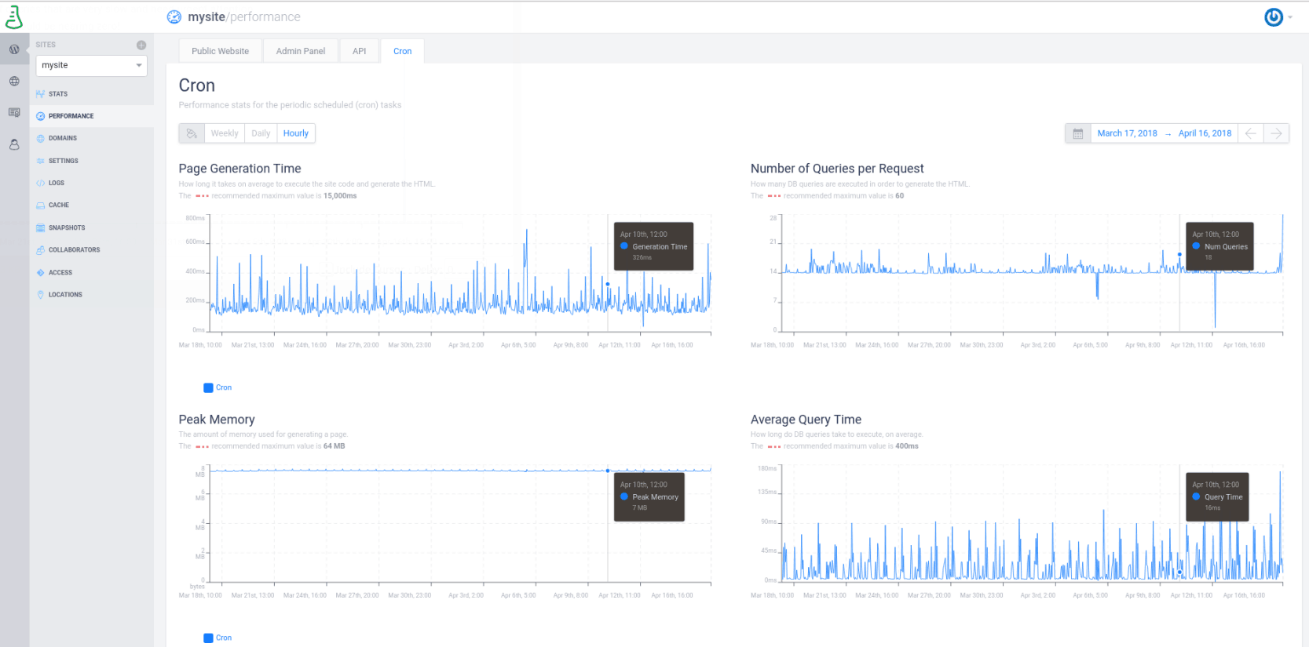1309x647 pixels.
Task: Open the certificate icon in left rail
Action: (14, 113)
